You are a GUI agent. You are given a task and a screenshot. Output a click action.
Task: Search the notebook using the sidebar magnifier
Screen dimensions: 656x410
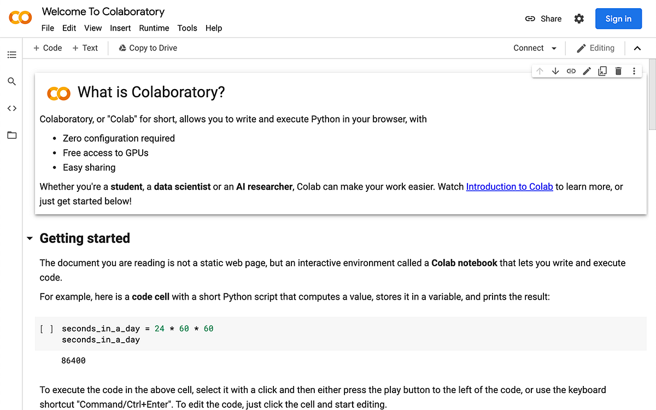point(11,81)
